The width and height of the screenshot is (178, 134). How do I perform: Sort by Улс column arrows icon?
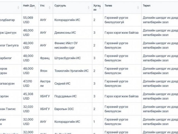(x=50, y=8)
